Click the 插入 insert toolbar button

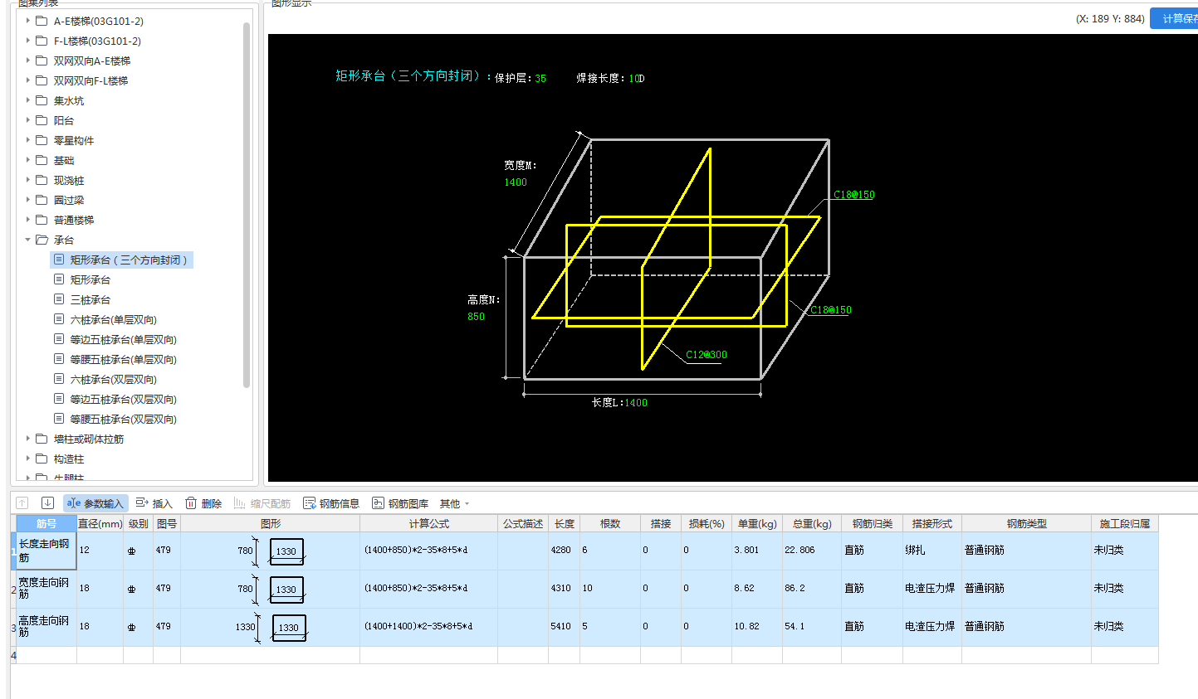coord(154,503)
